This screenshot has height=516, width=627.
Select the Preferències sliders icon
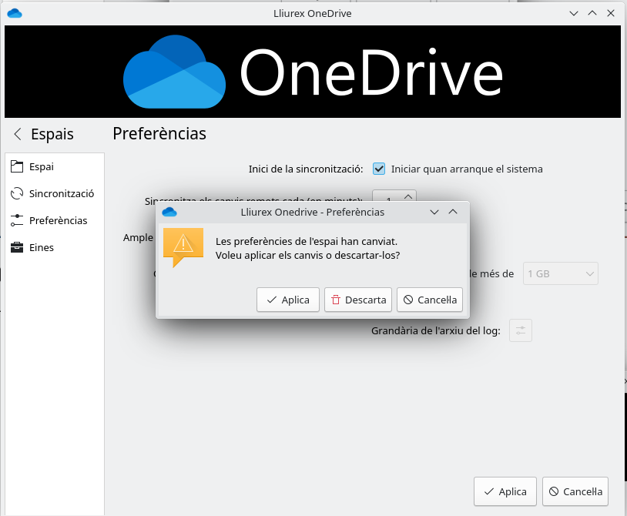click(x=16, y=220)
